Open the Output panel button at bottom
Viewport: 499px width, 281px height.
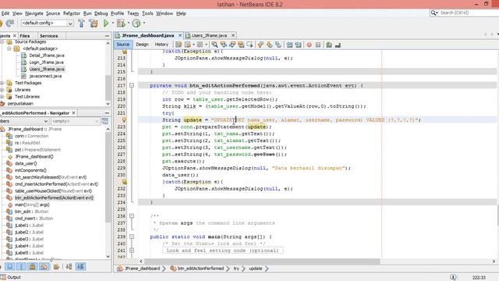[x=11, y=277]
